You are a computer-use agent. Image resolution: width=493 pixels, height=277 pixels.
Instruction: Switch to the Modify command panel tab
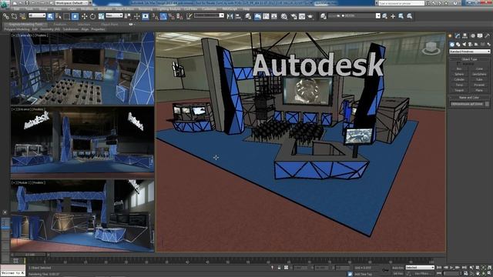tap(458, 36)
